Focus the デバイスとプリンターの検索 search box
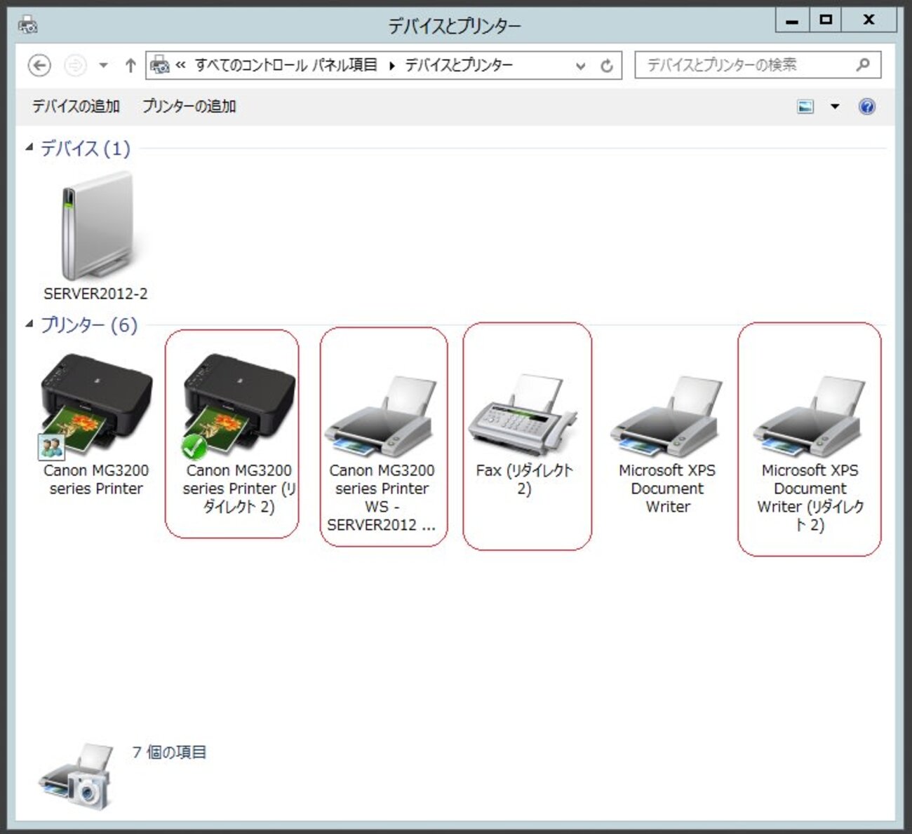912x834 pixels. click(x=758, y=65)
